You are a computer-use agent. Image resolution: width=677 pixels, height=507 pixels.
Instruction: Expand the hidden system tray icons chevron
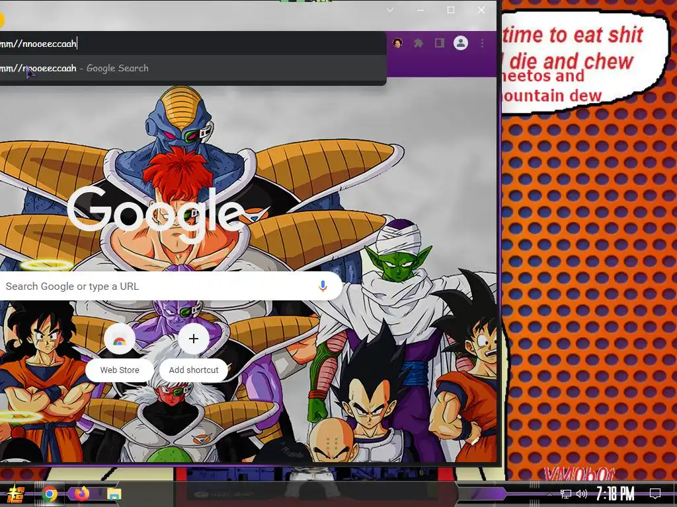[549, 494]
